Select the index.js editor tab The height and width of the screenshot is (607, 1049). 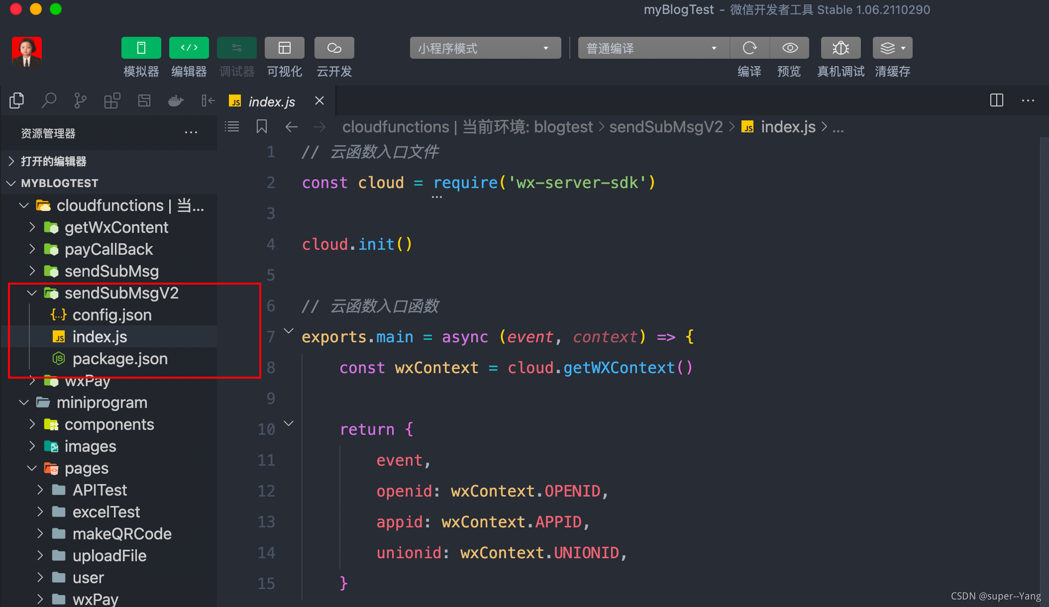tap(271, 101)
